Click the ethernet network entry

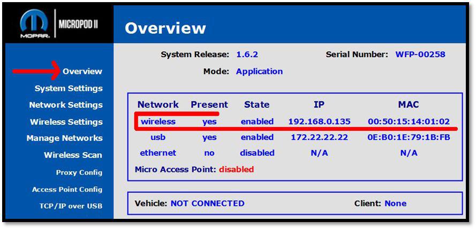(158, 153)
